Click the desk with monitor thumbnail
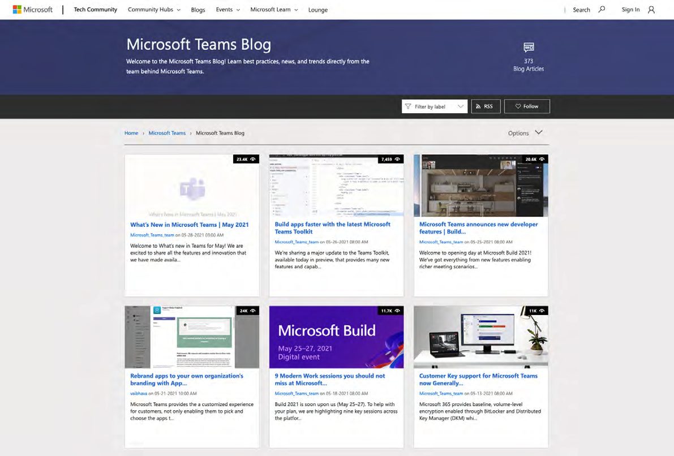This screenshot has width=674, height=456. (481, 337)
